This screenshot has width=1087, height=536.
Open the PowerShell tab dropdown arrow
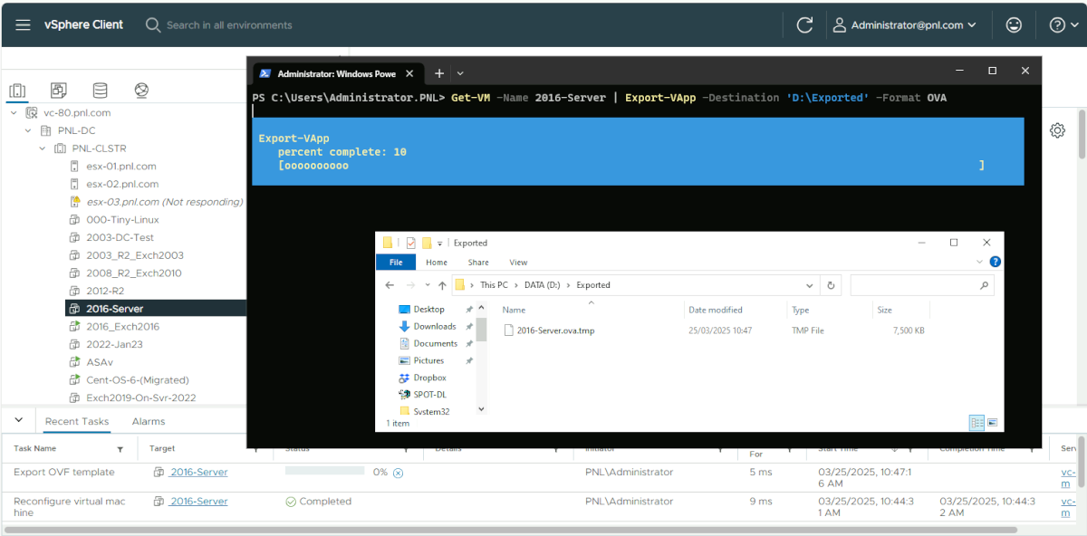coord(460,73)
